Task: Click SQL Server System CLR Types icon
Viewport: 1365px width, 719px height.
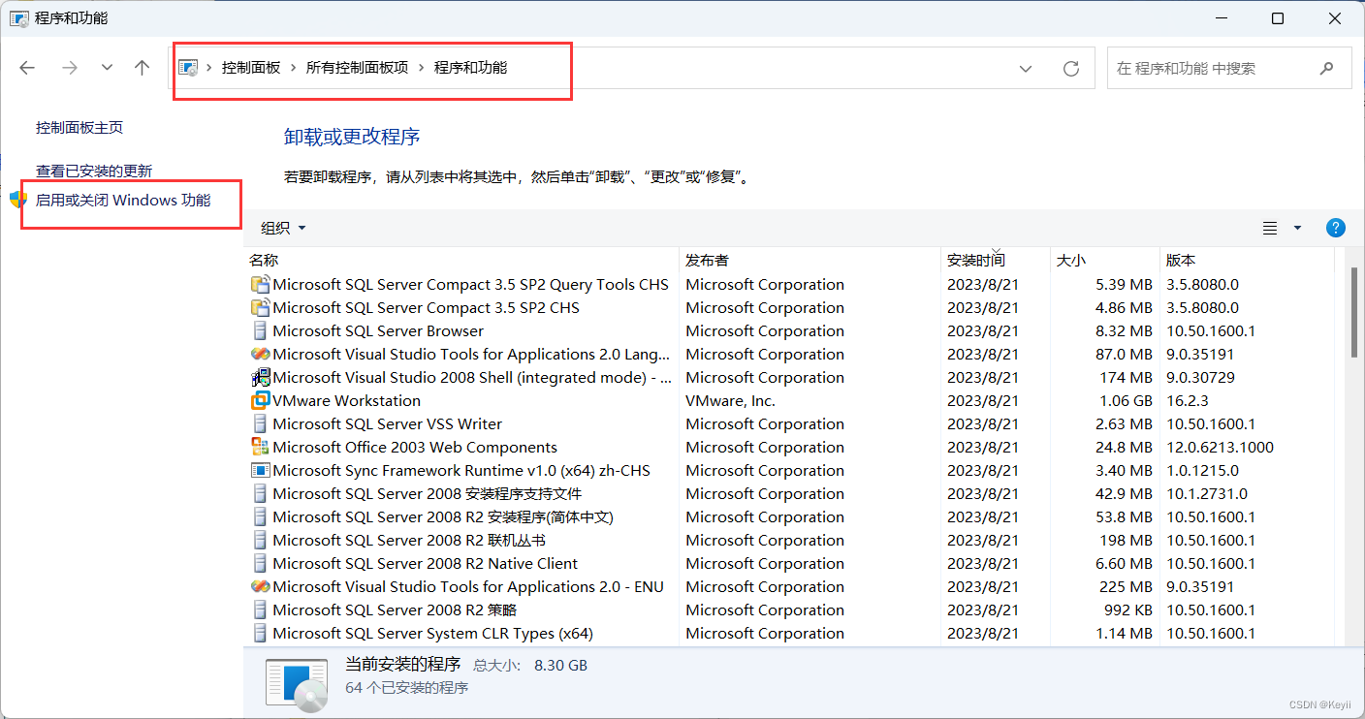Action: tap(260, 634)
